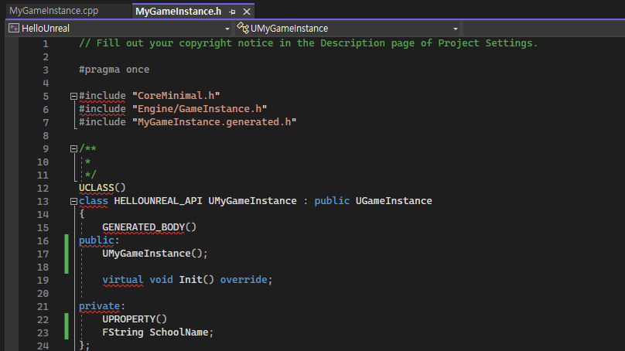Click the UCLASS() macro on line 12
The height and width of the screenshot is (351, 625).
[102, 188]
